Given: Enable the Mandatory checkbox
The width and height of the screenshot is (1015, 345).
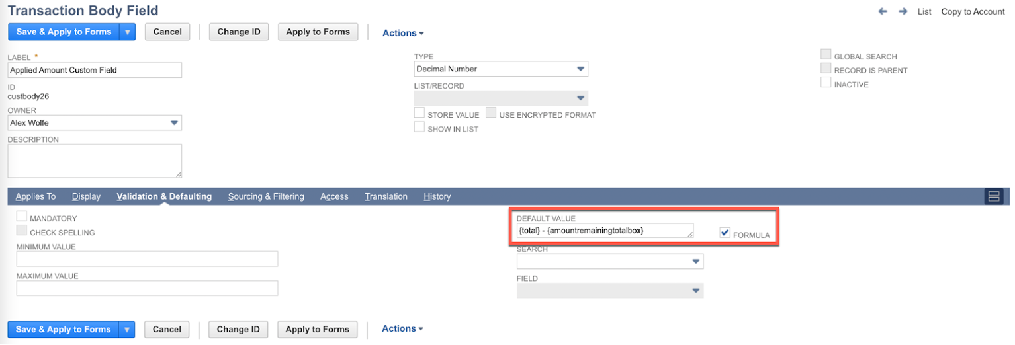Looking at the screenshot, I should click(22, 217).
